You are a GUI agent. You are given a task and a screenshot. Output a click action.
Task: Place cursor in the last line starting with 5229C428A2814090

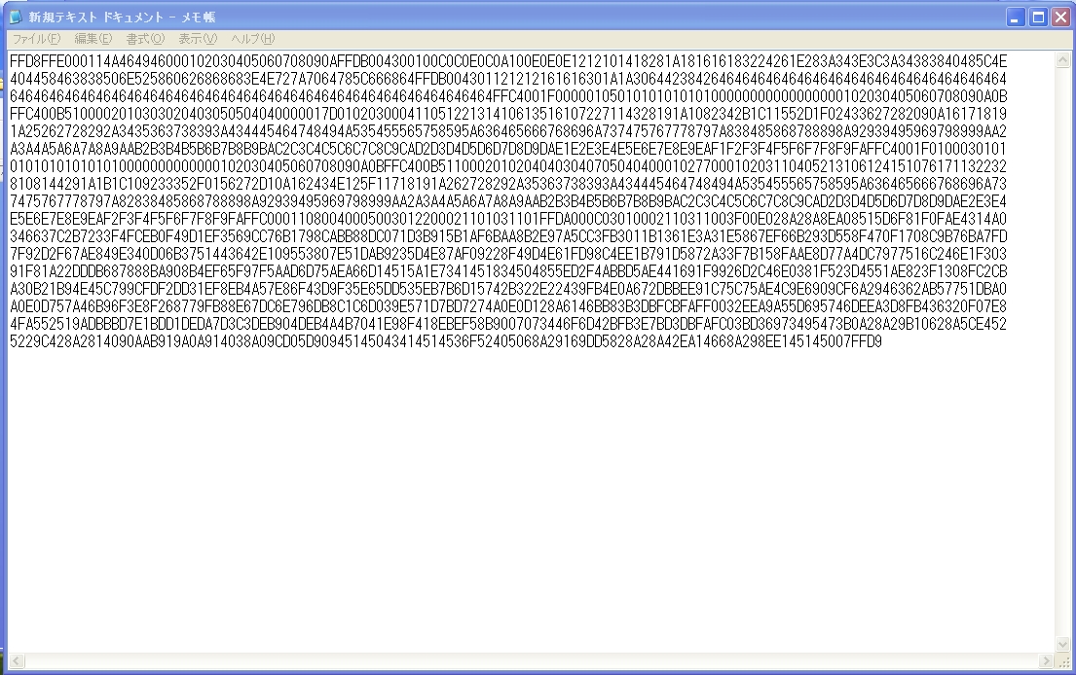click(445, 341)
